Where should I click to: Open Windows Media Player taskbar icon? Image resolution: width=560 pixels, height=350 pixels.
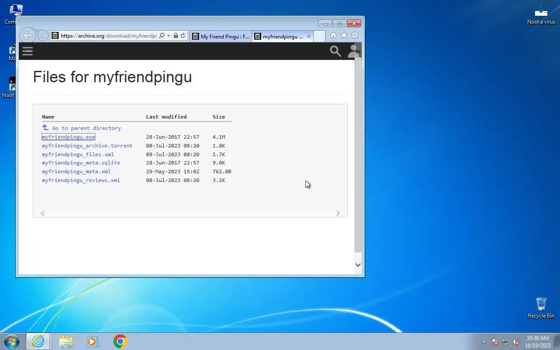93,341
